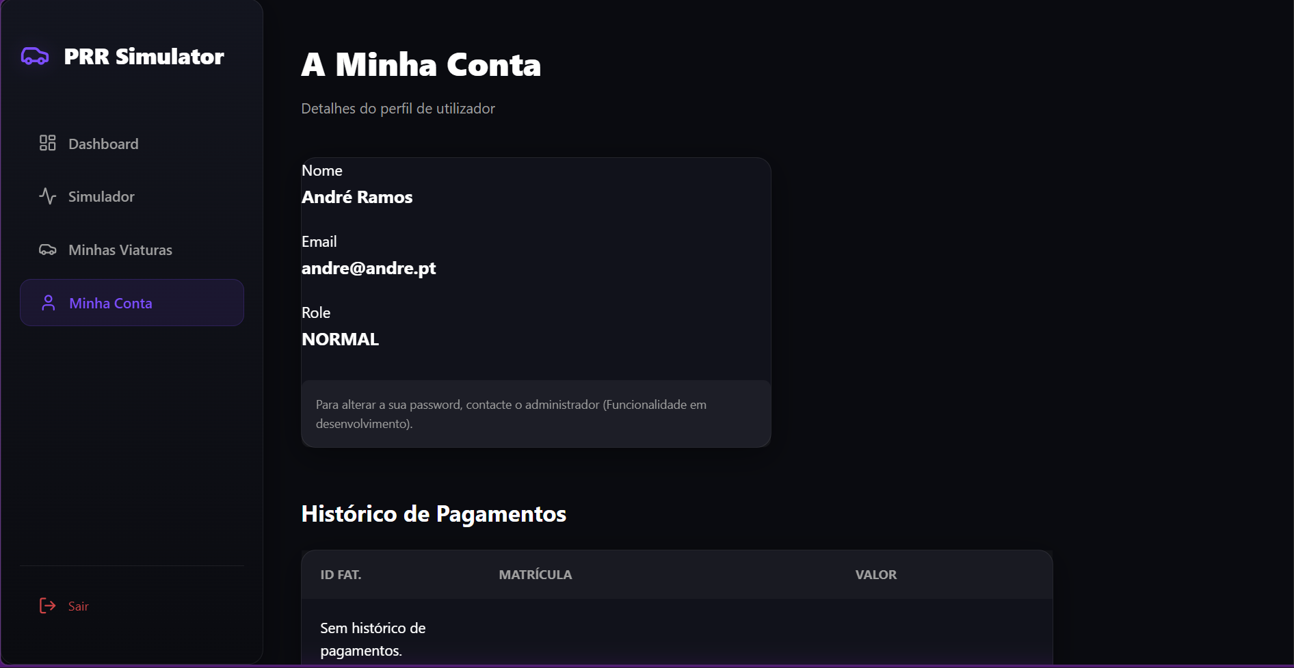1294x668 pixels.
Task: Select the Dashboard grid icon
Action: click(47, 144)
